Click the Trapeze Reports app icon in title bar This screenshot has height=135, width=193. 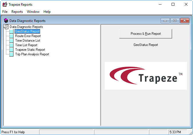[5, 4]
